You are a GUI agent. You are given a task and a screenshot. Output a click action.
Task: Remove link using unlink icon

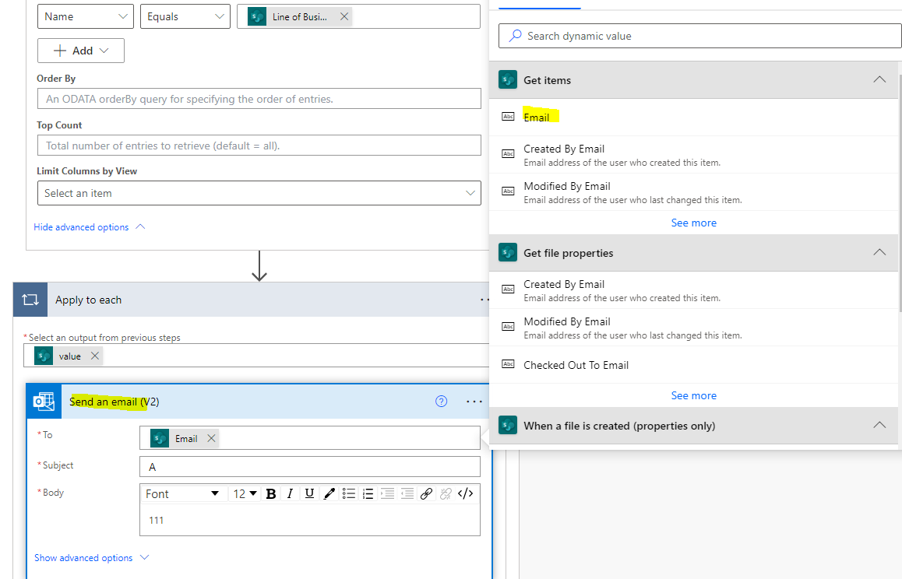pos(446,494)
